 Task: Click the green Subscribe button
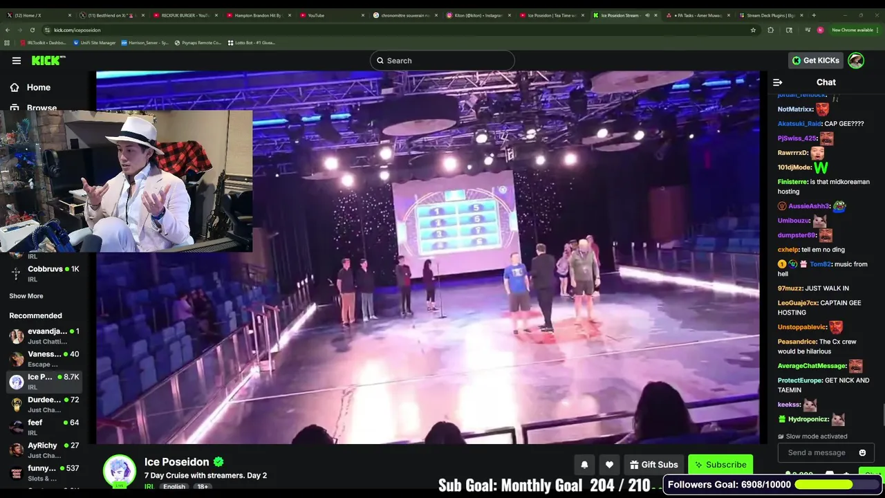click(x=720, y=465)
